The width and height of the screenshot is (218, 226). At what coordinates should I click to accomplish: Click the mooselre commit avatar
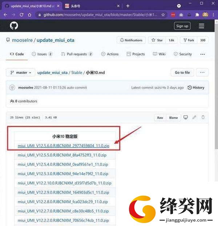pyautogui.click(x=12, y=87)
